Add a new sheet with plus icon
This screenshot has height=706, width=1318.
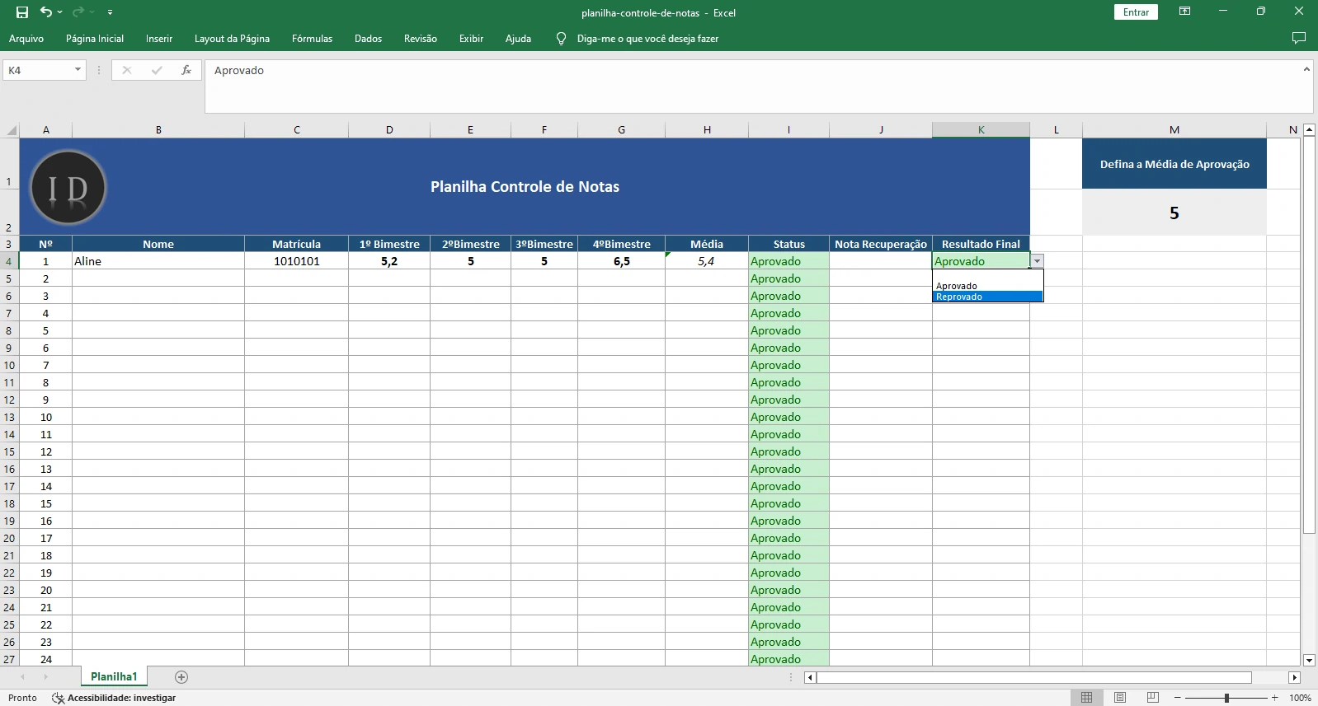[181, 677]
